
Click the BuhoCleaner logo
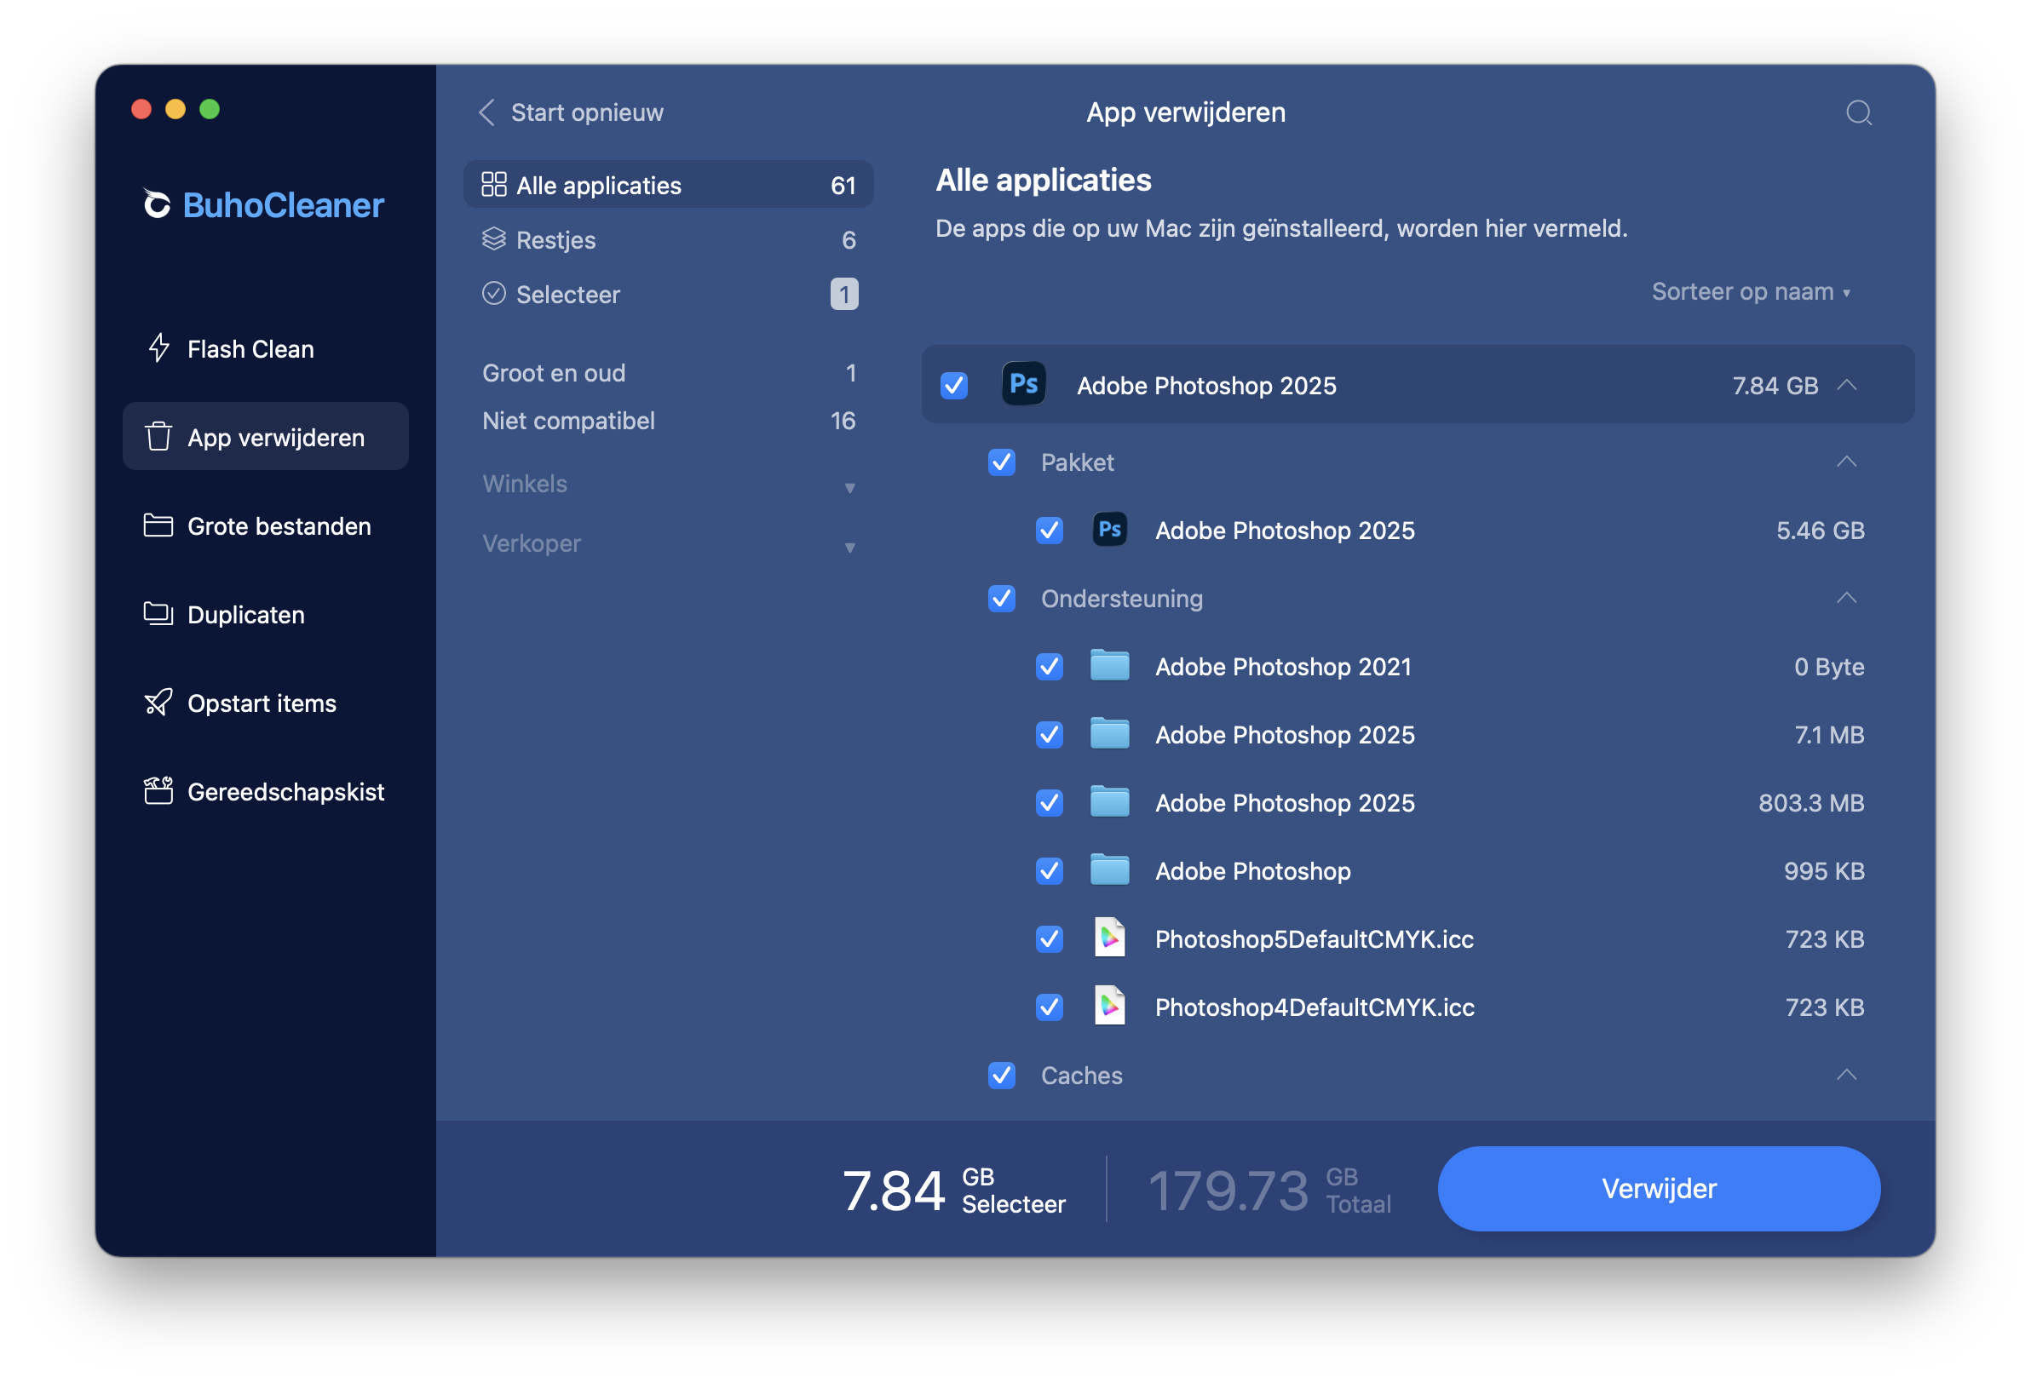pyautogui.click(x=264, y=205)
